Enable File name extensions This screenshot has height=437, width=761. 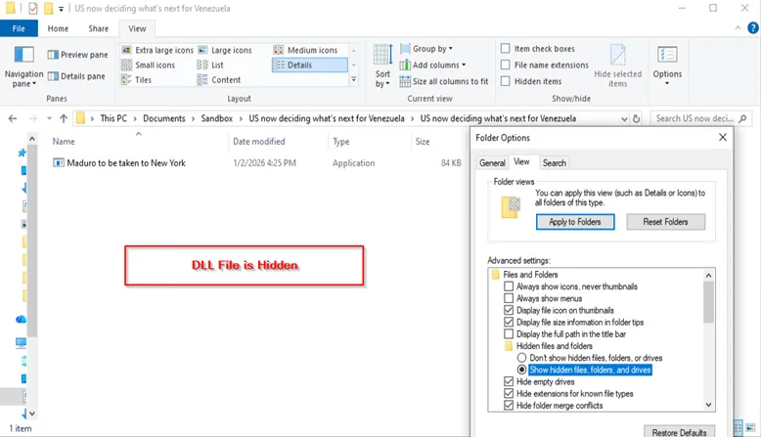tap(506, 65)
